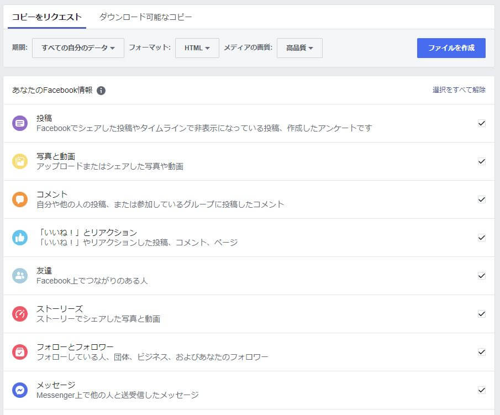Open the 期間 date range dropdown

click(x=78, y=48)
